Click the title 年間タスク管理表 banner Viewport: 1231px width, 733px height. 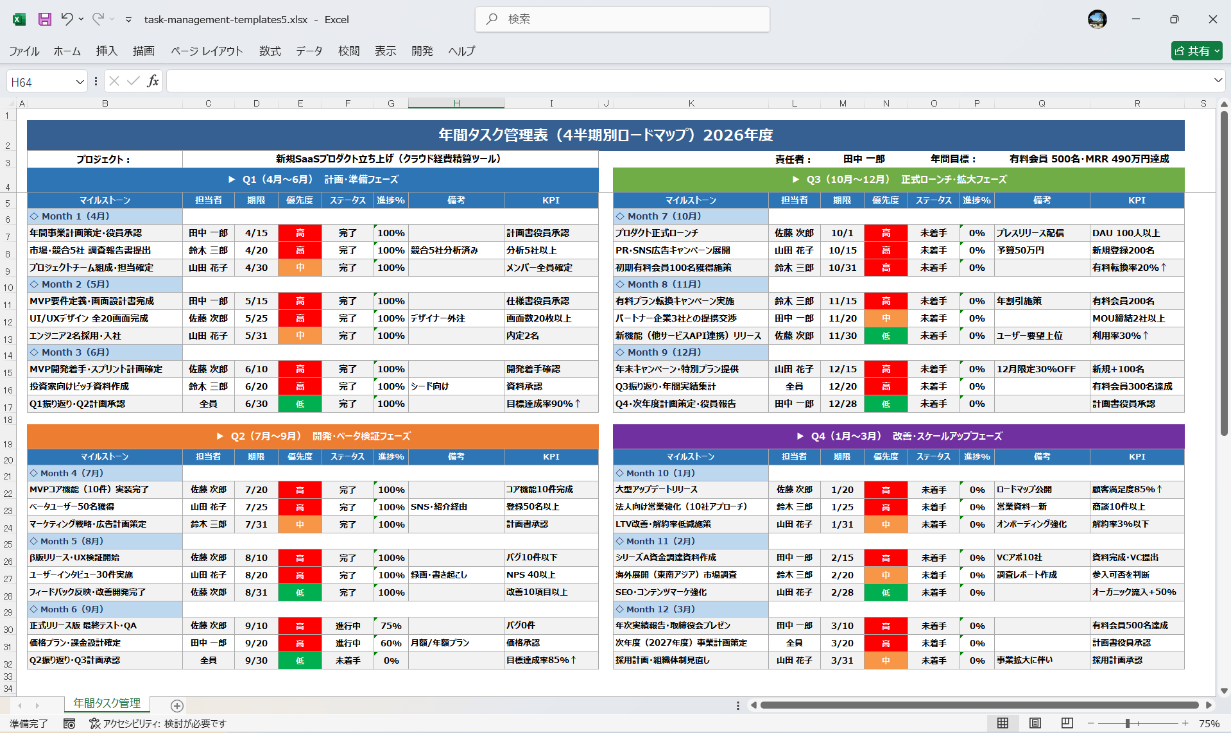(x=606, y=135)
